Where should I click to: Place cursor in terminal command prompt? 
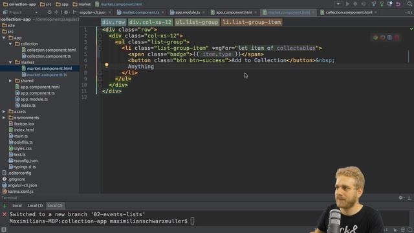pos(192,221)
